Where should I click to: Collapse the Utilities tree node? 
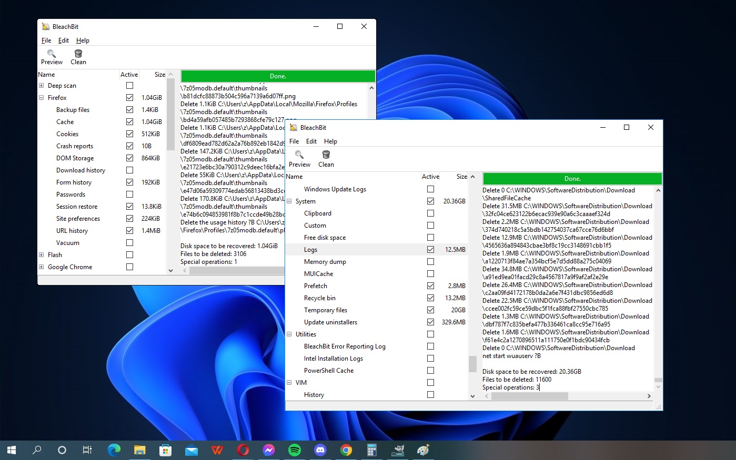(x=289, y=334)
